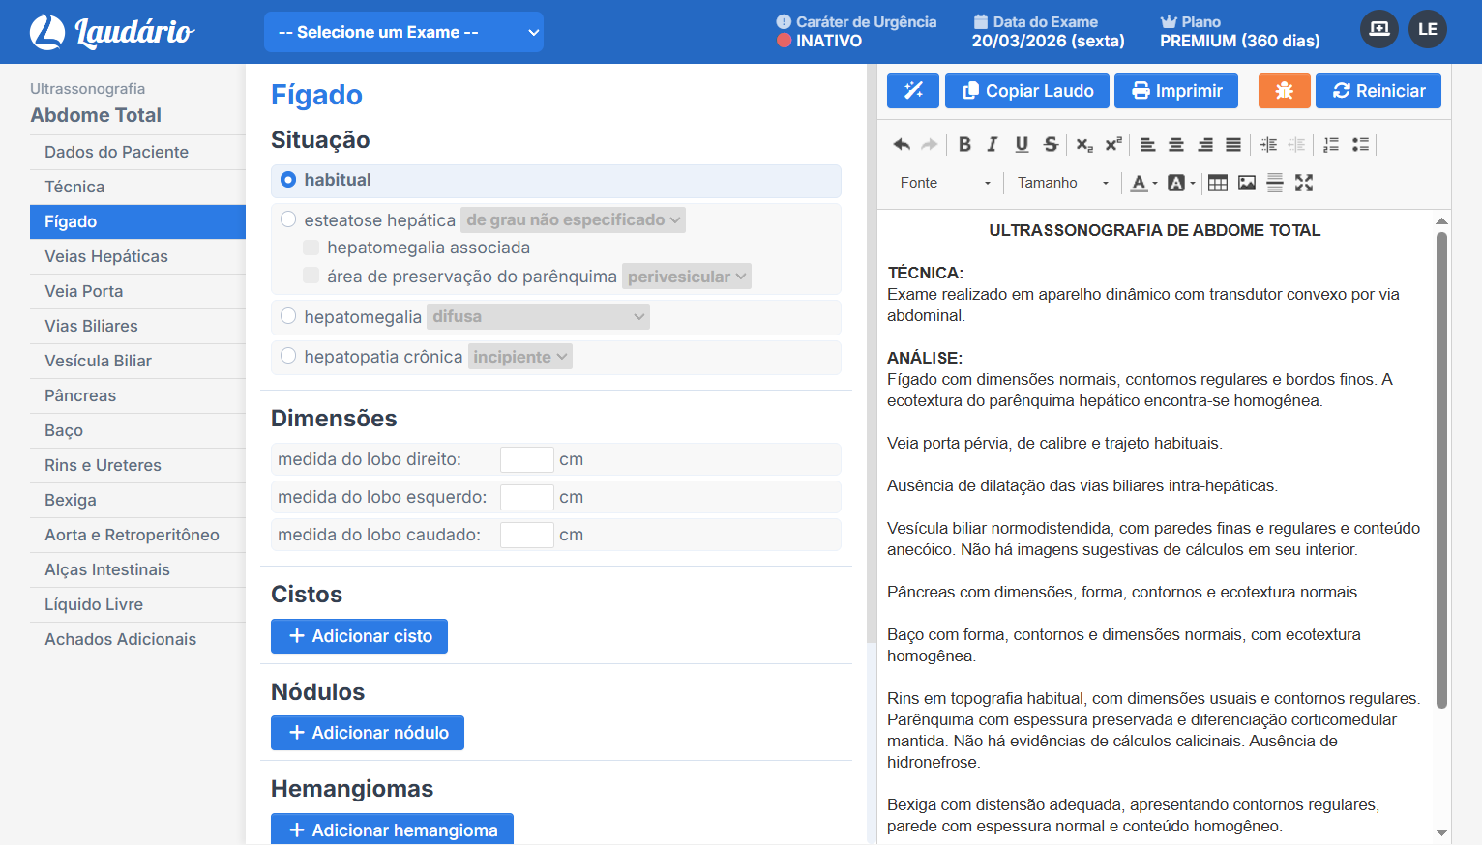Maximize the editor to fullscreen

(1304, 183)
